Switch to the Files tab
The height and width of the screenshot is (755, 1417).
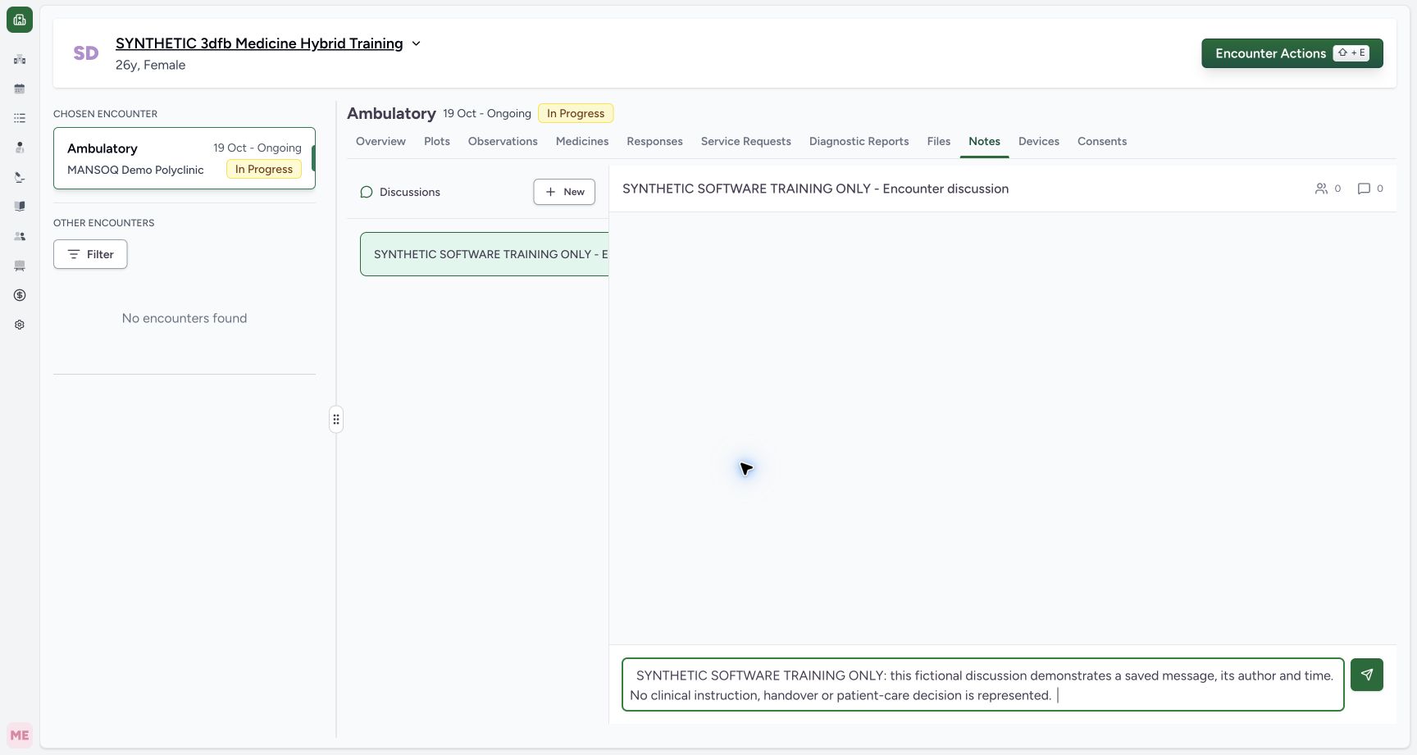(x=939, y=141)
